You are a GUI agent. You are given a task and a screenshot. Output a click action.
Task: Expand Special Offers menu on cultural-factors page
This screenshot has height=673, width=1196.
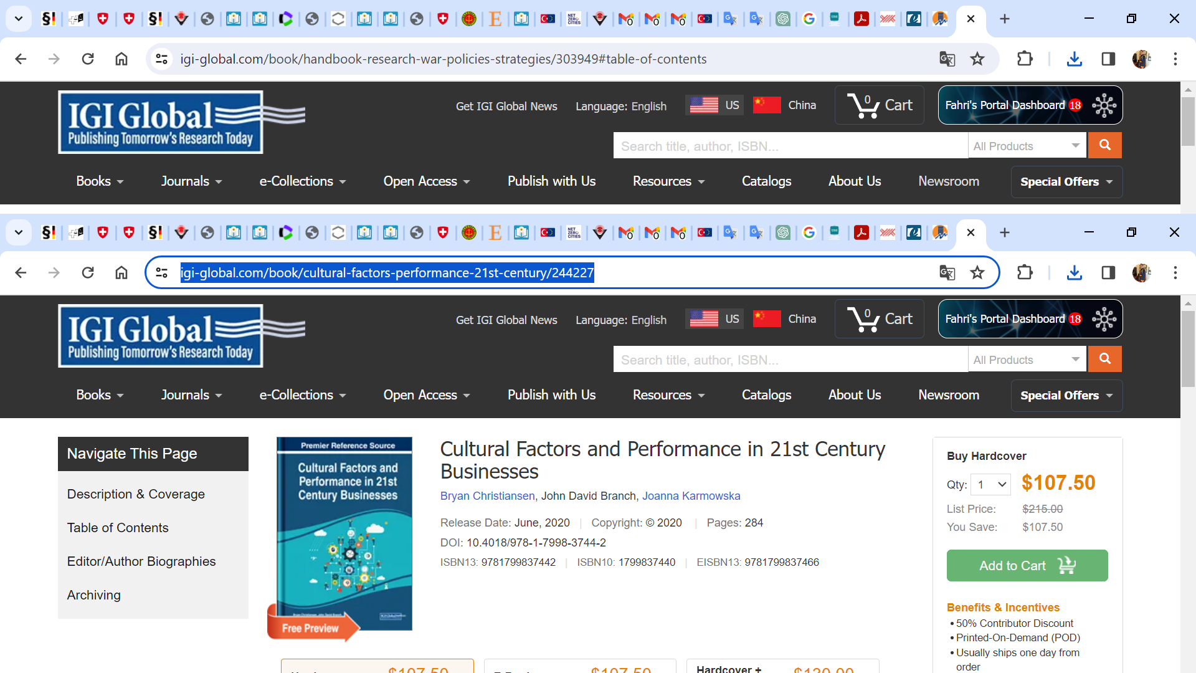coord(1066,396)
